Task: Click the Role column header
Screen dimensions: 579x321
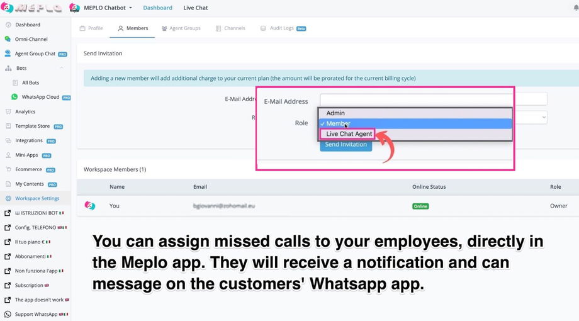Action: point(555,187)
